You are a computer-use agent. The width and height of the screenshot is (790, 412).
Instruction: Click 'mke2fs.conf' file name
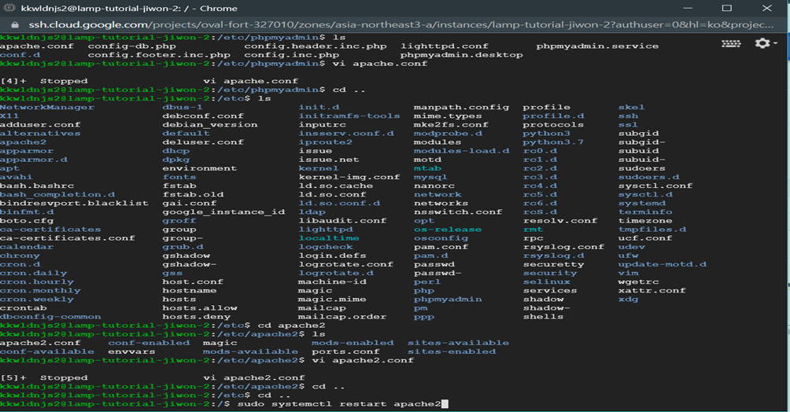tap(451, 124)
